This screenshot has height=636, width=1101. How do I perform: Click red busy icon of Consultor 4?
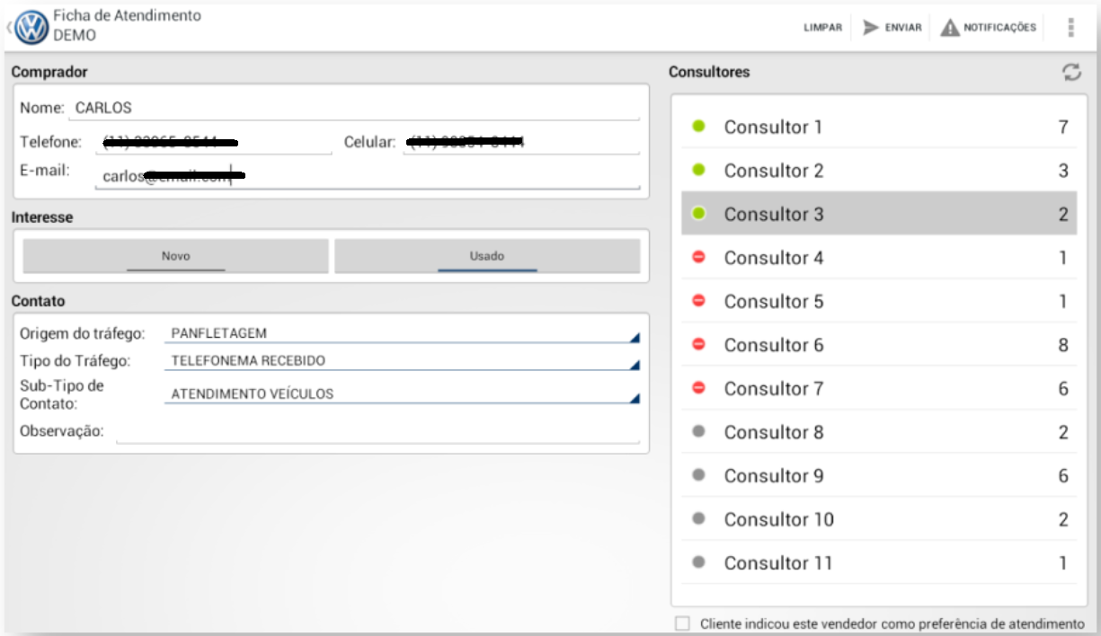pos(698,258)
